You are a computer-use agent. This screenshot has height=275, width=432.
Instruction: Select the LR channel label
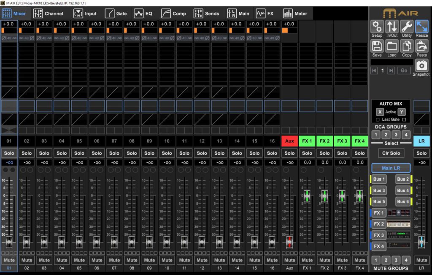[421, 141]
